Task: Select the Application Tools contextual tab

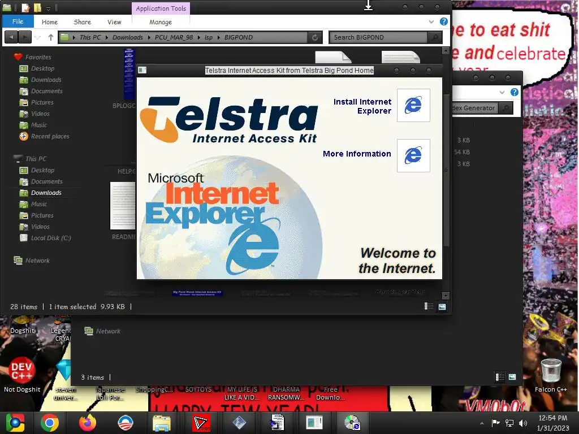Action: 161,8
